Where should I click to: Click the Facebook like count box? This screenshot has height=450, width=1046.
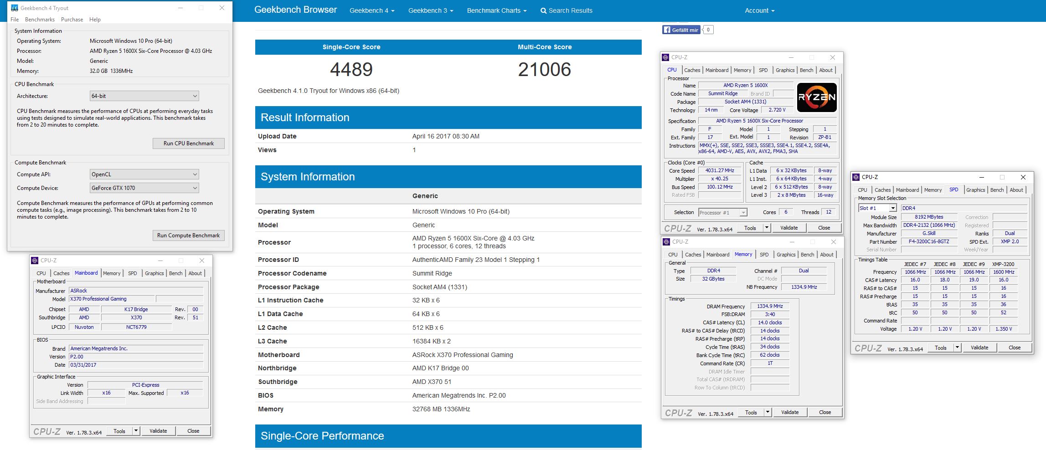pyautogui.click(x=708, y=30)
